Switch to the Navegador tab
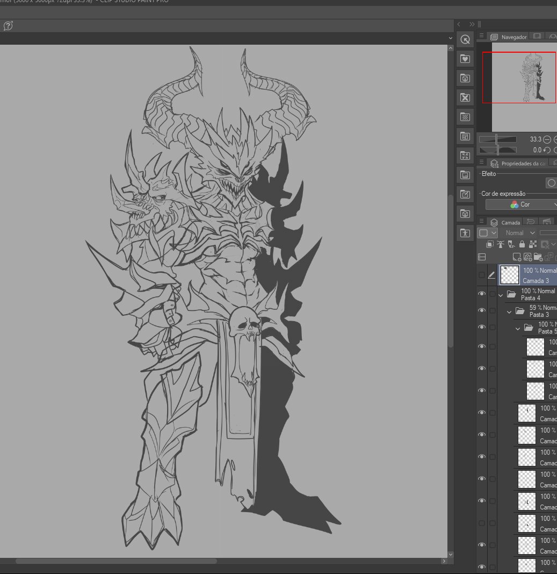 [509, 37]
